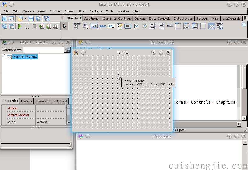This screenshot has height=170, width=248.
Task: Select the TLabel 'Abc' component
Action: click(102, 26)
